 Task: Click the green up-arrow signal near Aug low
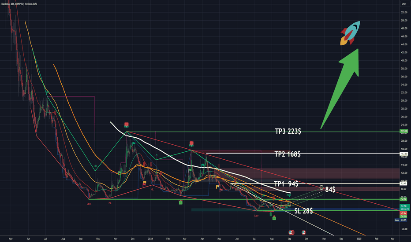click(270, 214)
